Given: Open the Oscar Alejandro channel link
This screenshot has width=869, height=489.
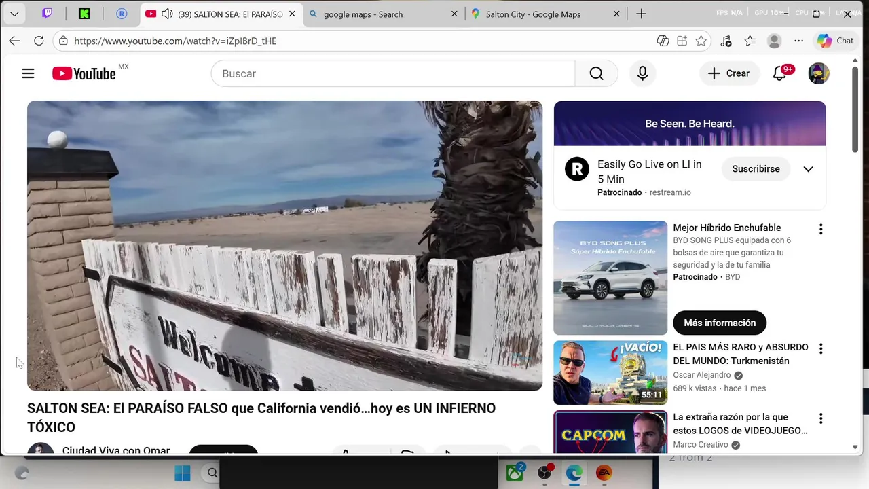Looking at the screenshot, I should (702, 375).
